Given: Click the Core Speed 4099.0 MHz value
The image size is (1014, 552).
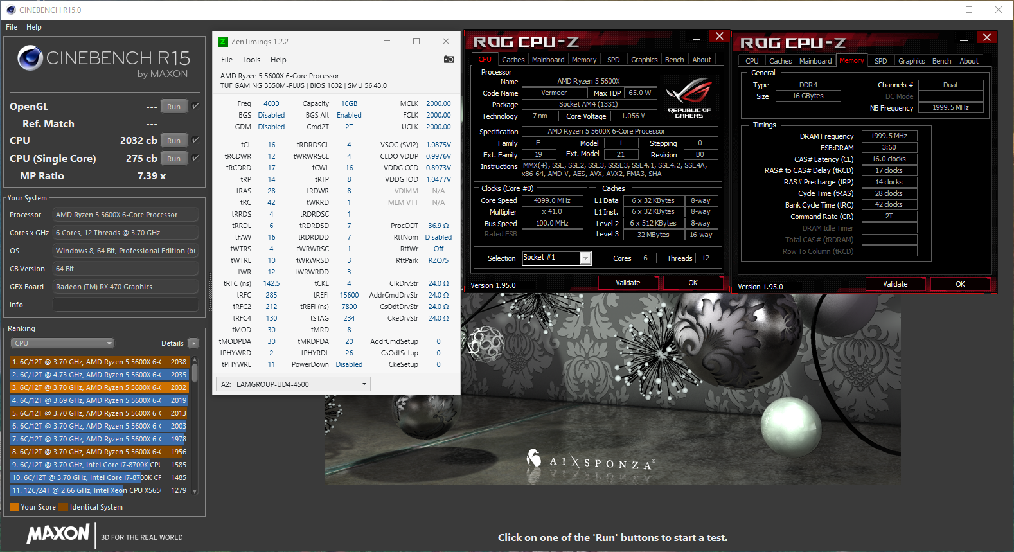Looking at the screenshot, I should [x=552, y=200].
